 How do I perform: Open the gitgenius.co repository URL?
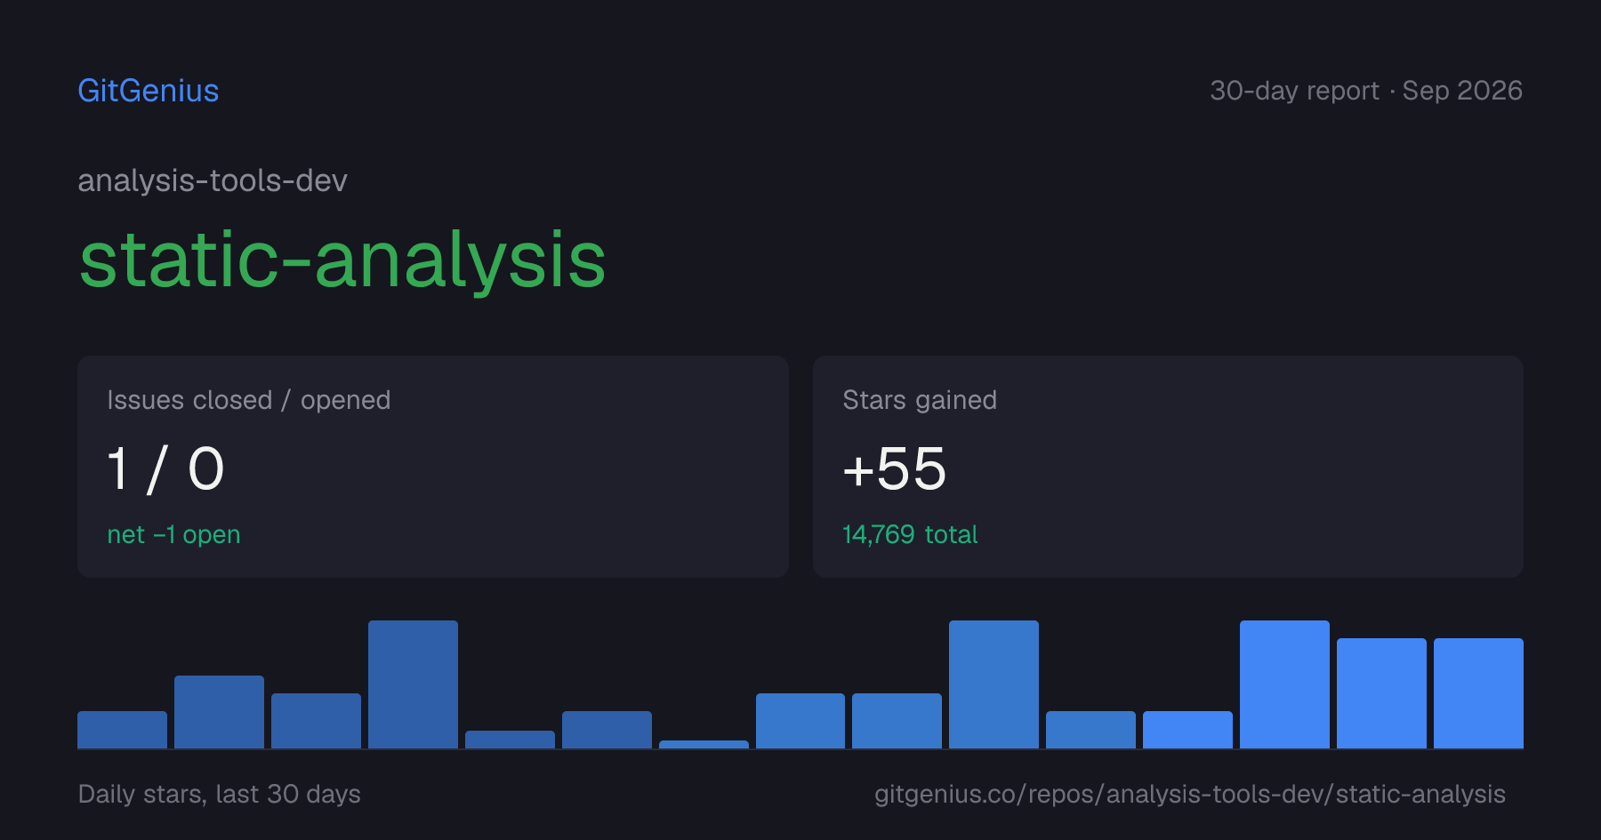(x=1190, y=794)
